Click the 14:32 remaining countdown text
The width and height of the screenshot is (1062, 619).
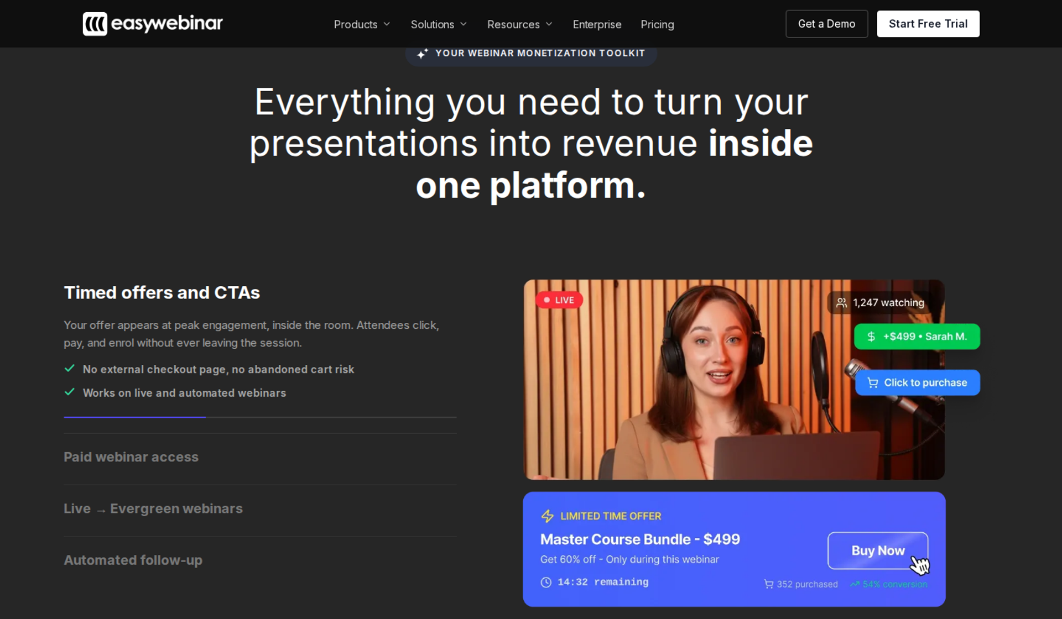(603, 582)
